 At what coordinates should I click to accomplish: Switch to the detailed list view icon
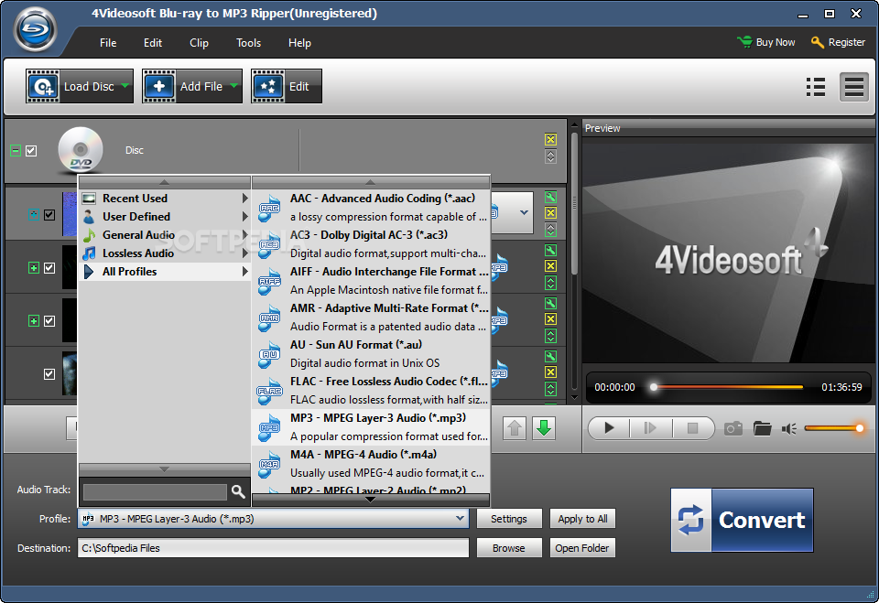point(816,87)
